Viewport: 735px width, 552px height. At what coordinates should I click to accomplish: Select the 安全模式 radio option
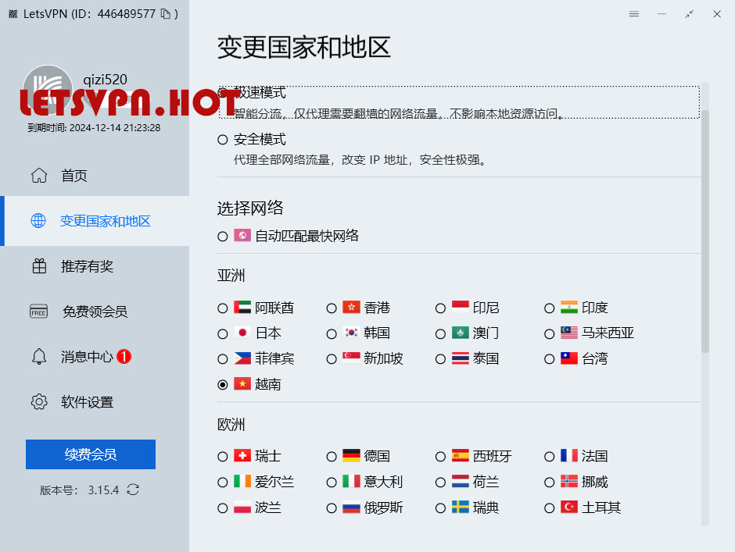[x=223, y=140]
